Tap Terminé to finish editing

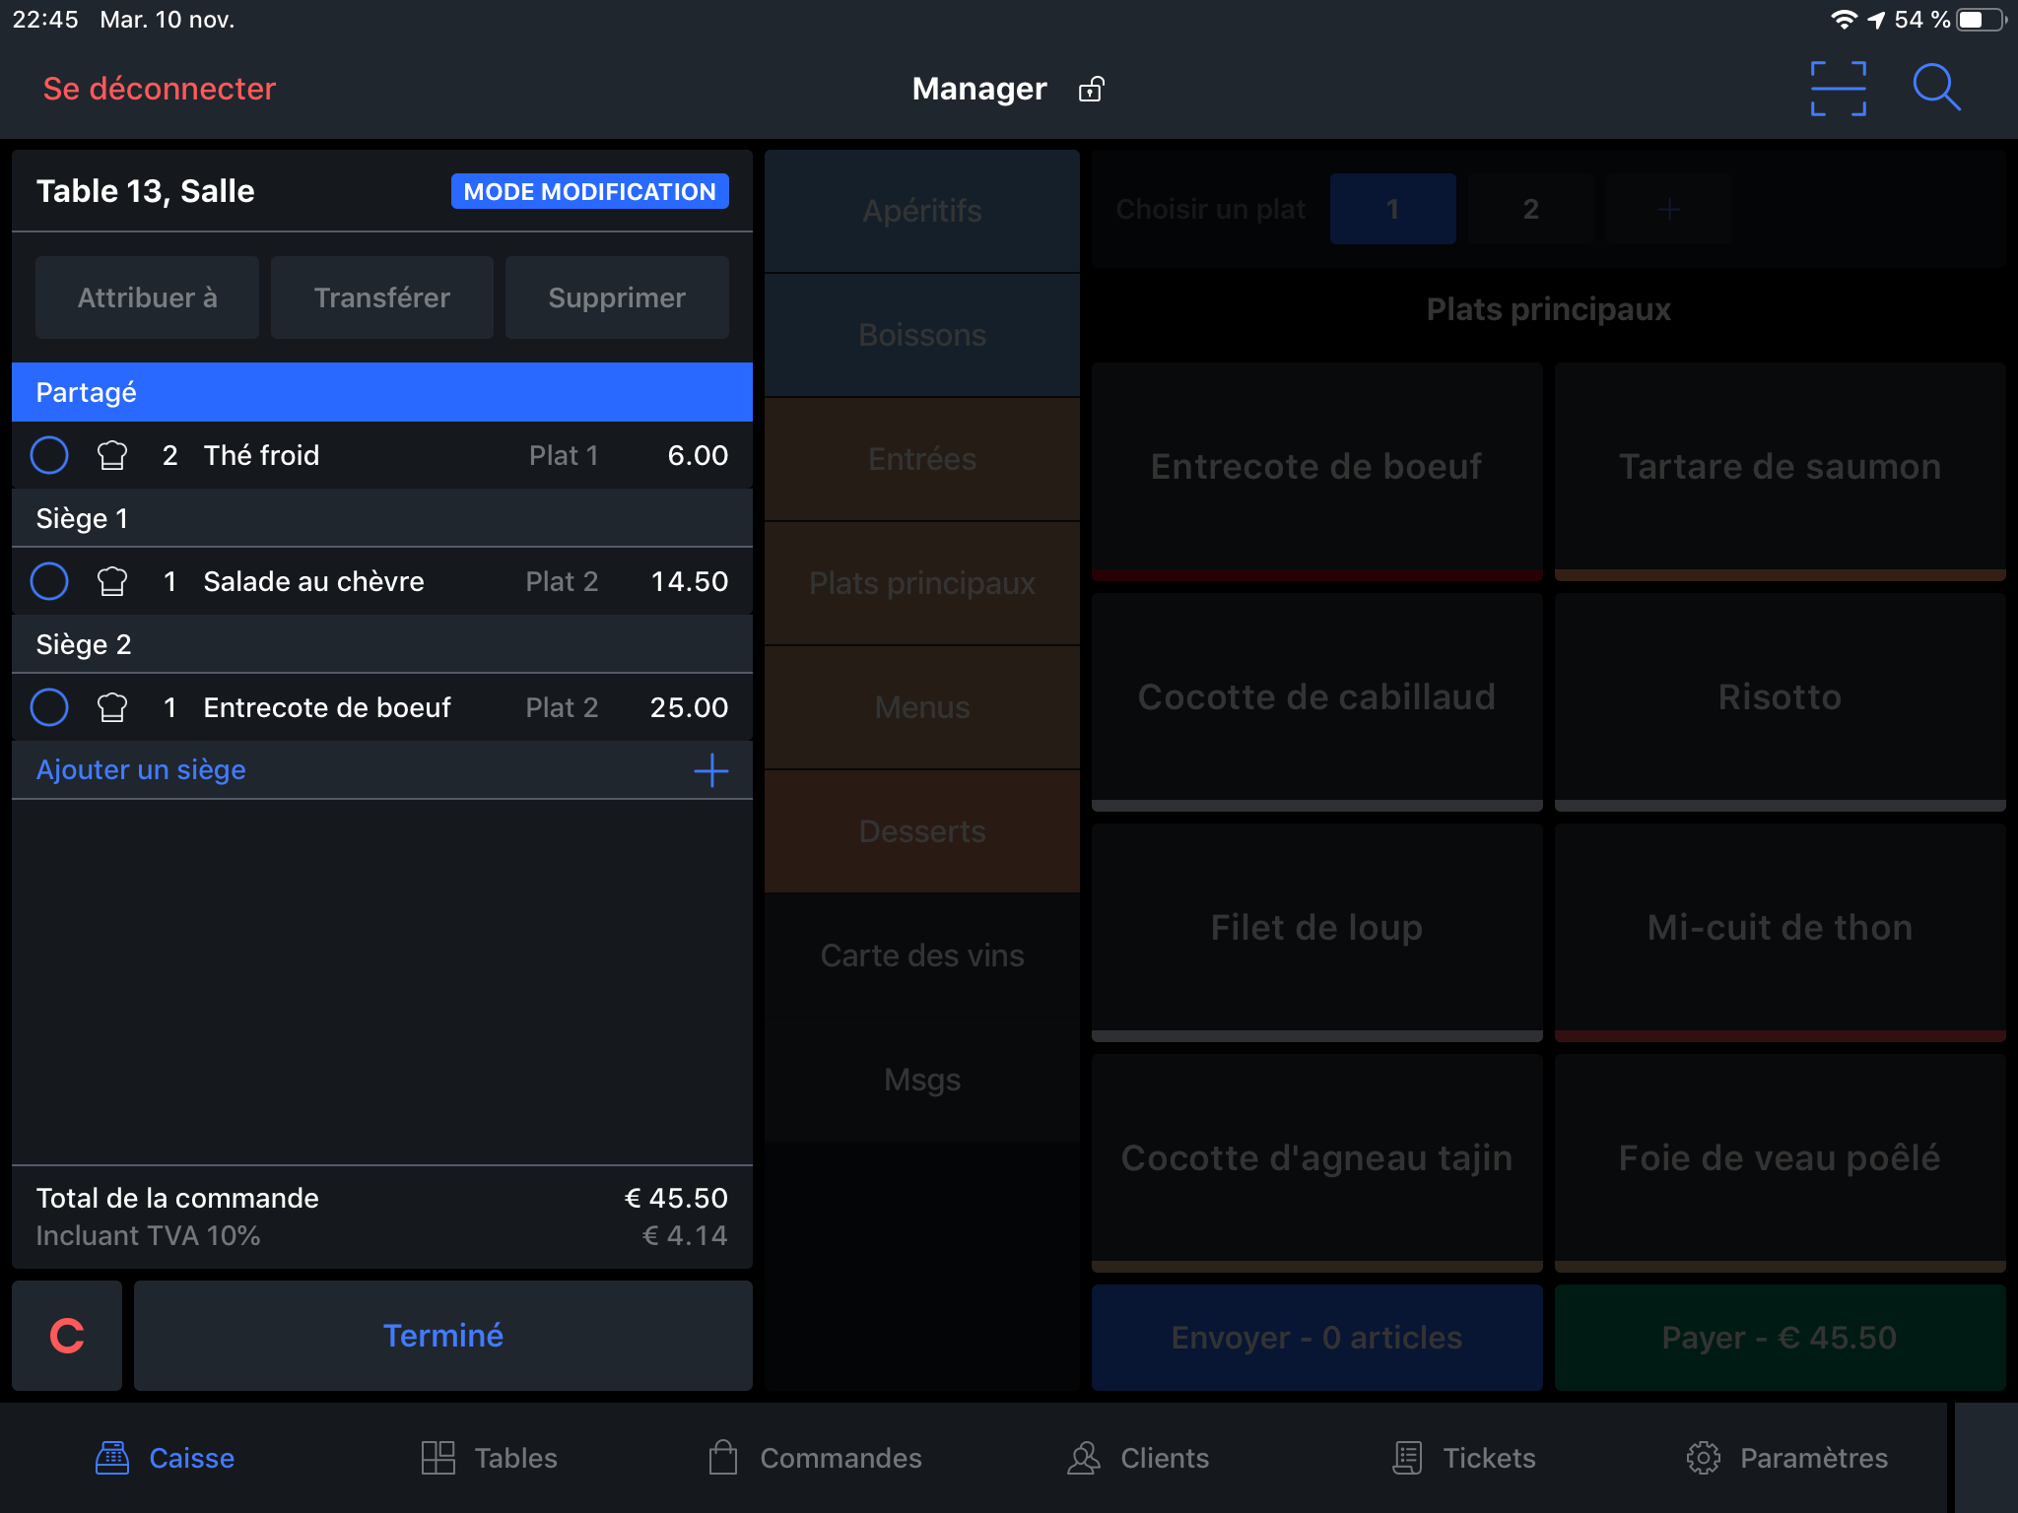(x=443, y=1336)
